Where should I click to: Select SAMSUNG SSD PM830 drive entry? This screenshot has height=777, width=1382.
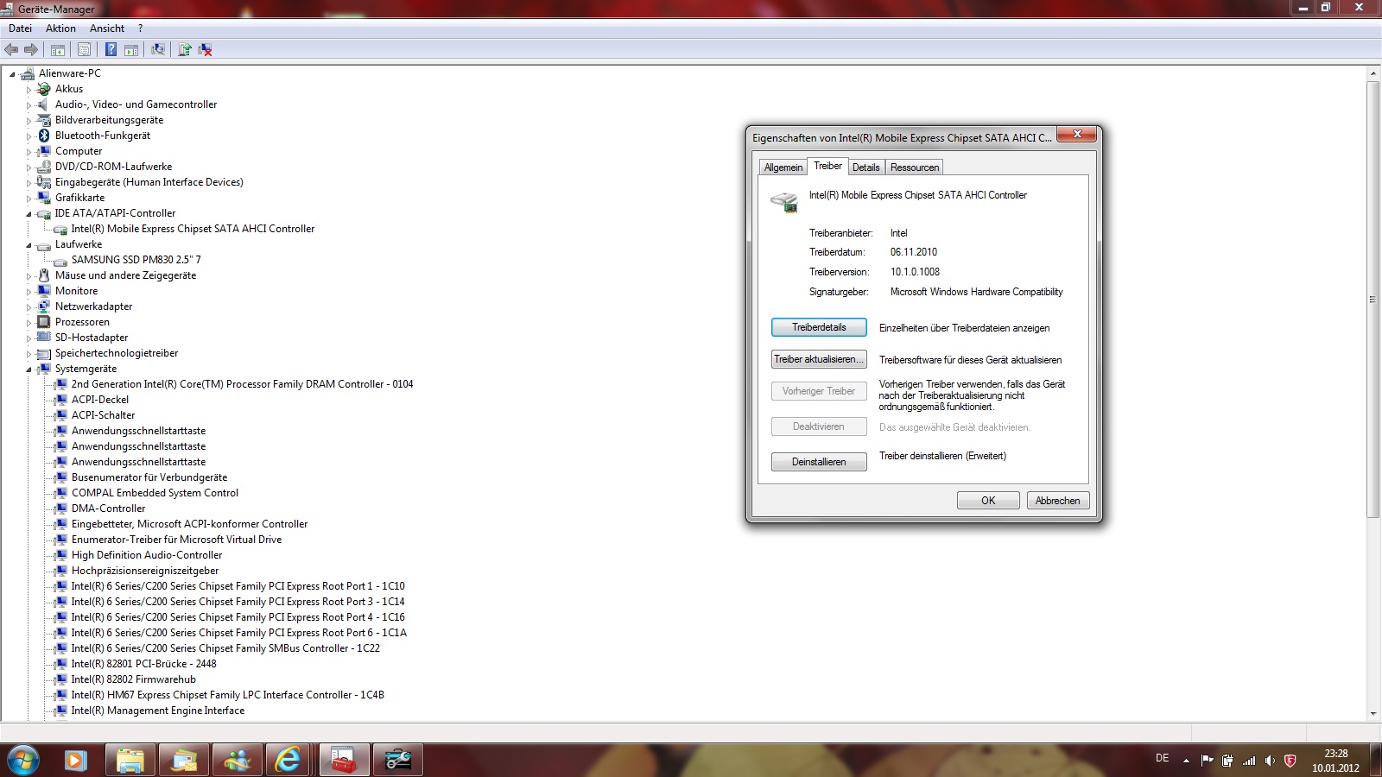(x=136, y=260)
